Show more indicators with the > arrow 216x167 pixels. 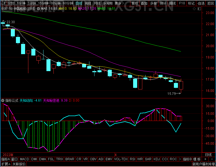(180, 159)
